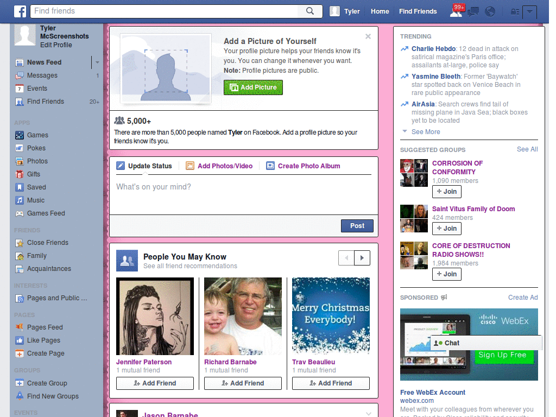Open Yasmine Bleeth trending topic

point(436,77)
